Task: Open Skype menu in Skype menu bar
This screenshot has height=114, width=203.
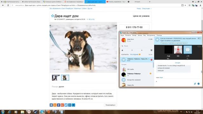Action: click(x=122, y=35)
